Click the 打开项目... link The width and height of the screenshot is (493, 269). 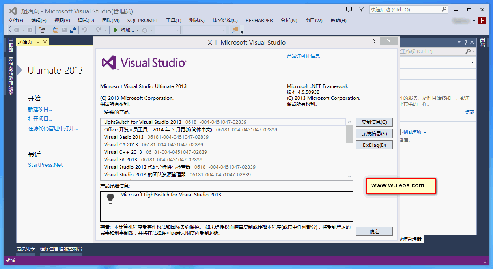[40, 119]
